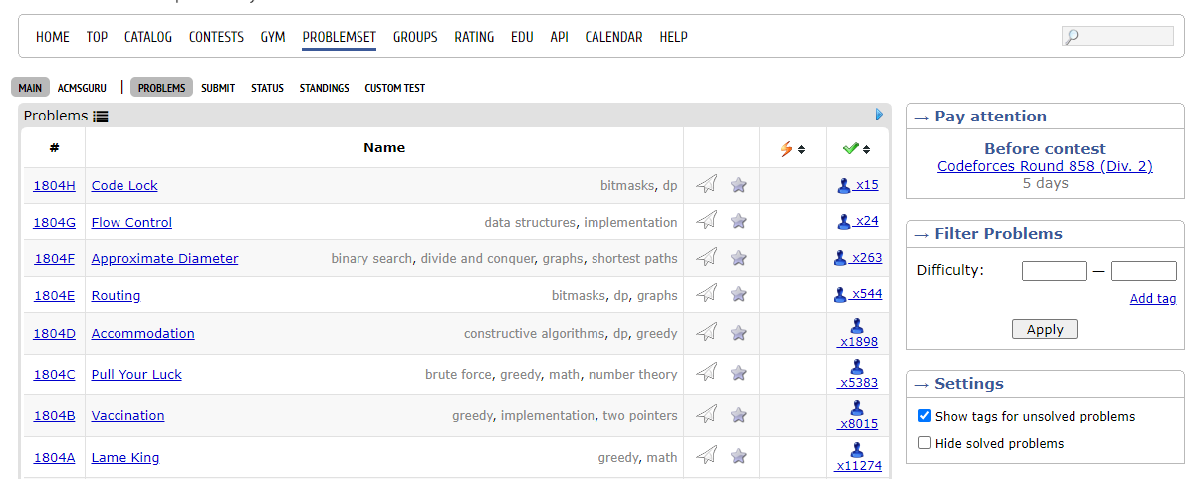This screenshot has width=1192, height=479.
Task: Enable Hide solved problems checkbox
Action: pos(924,443)
